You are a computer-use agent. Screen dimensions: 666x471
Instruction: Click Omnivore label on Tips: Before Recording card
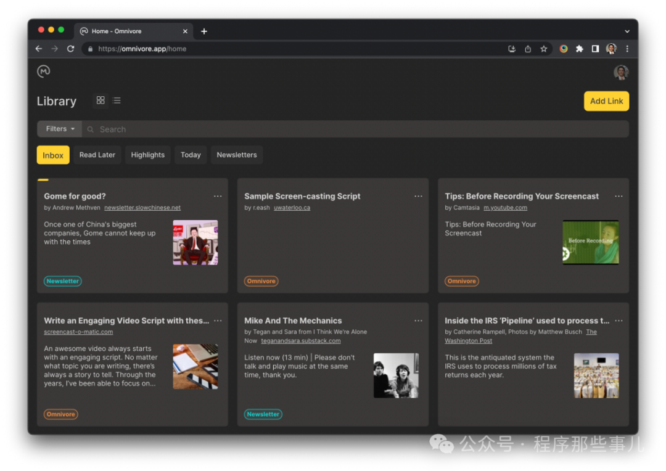pyautogui.click(x=462, y=281)
